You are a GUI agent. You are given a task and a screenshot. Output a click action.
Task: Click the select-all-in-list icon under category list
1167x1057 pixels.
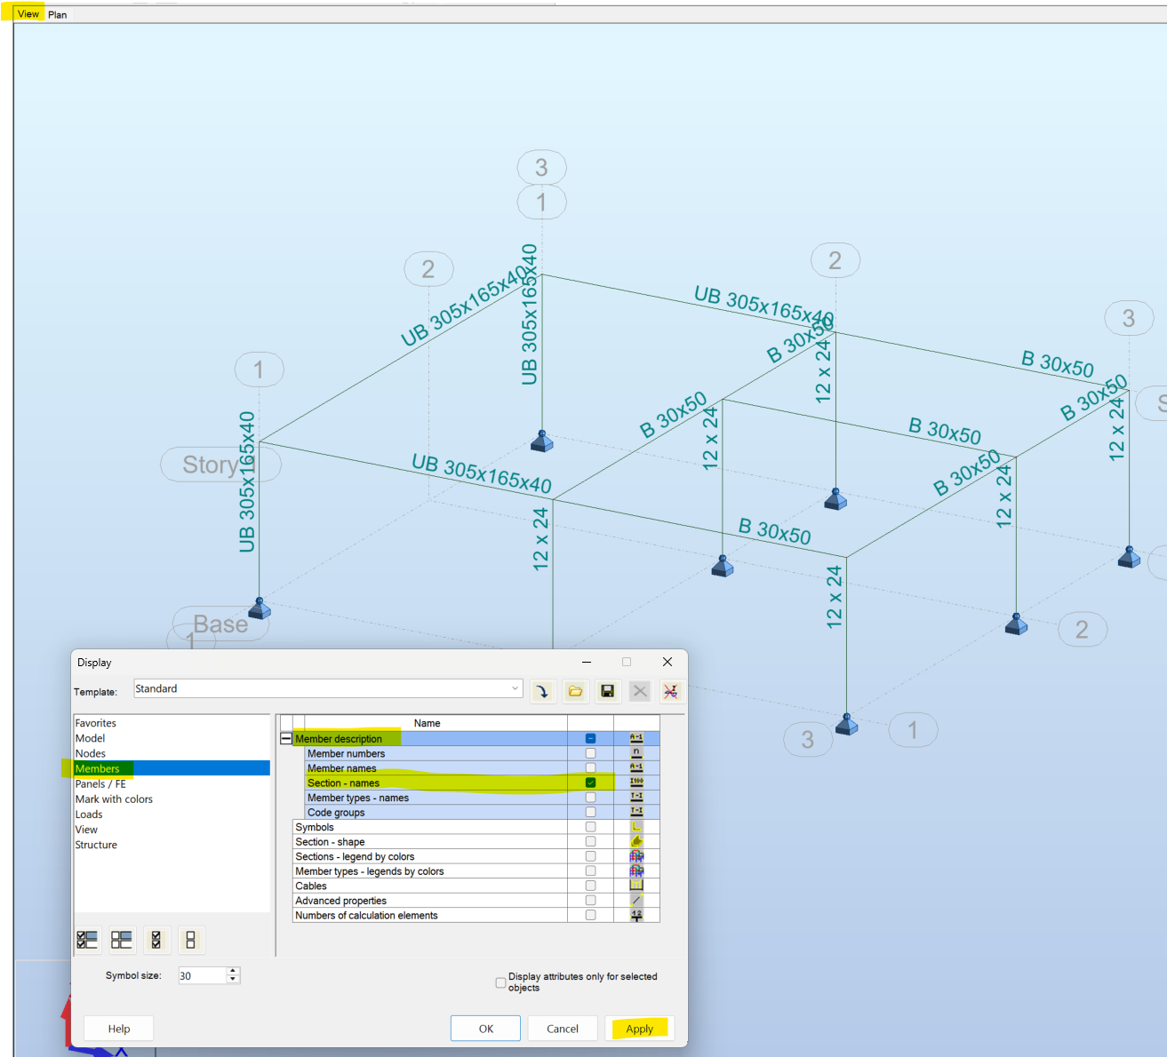pyautogui.click(x=87, y=940)
